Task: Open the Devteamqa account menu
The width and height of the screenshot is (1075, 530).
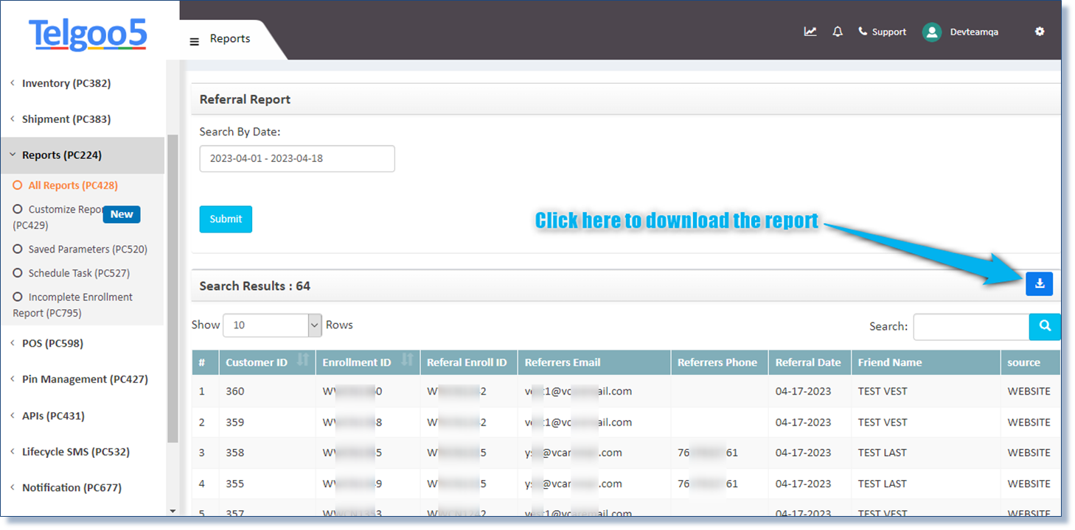Action: pyautogui.click(x=960, y=32)
